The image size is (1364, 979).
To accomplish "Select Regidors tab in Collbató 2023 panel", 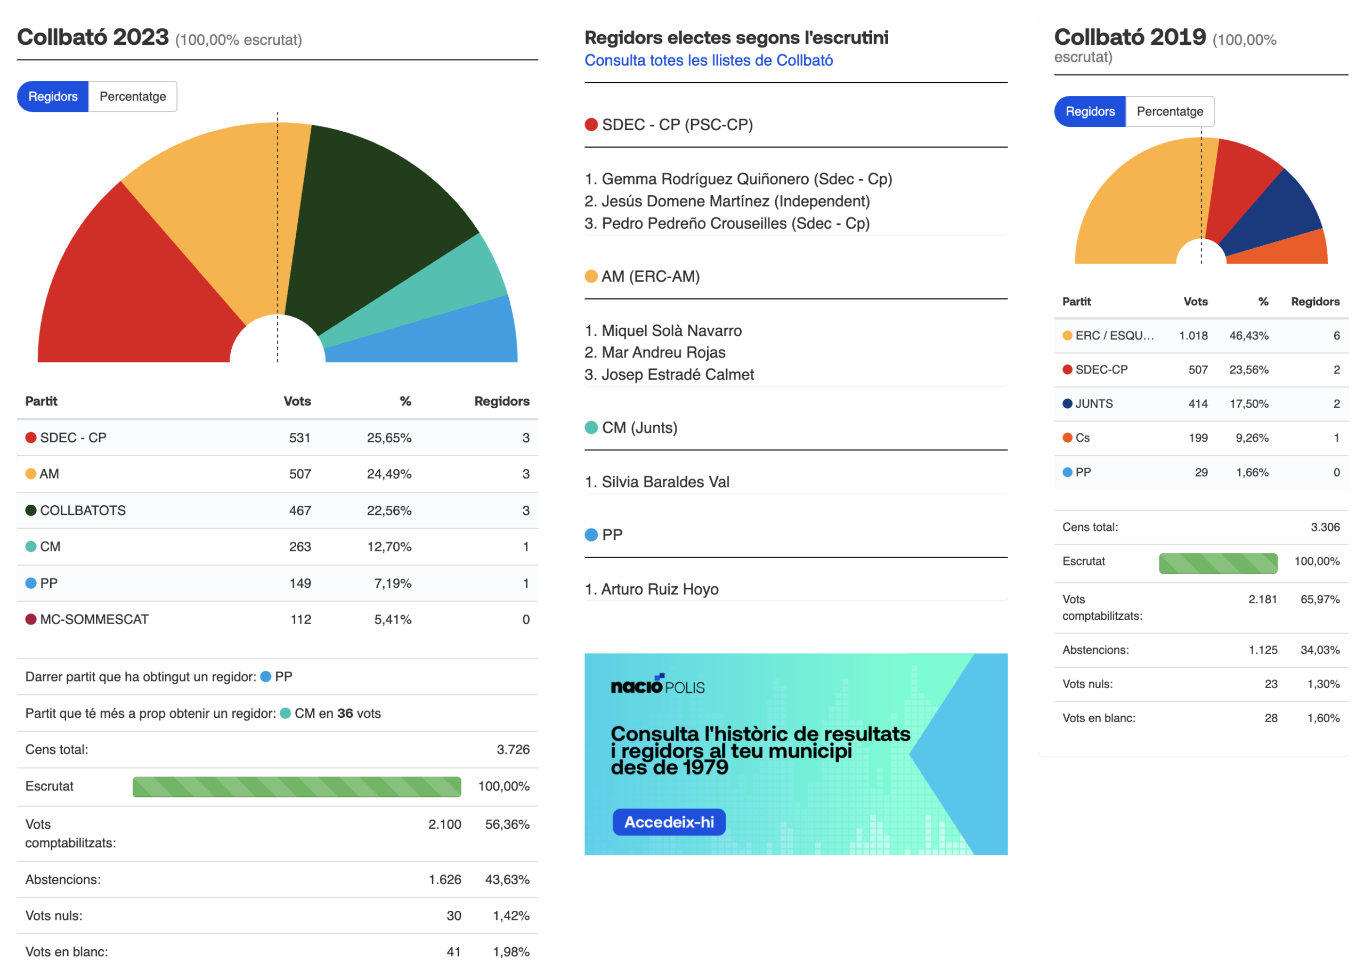I will (53, 96).
